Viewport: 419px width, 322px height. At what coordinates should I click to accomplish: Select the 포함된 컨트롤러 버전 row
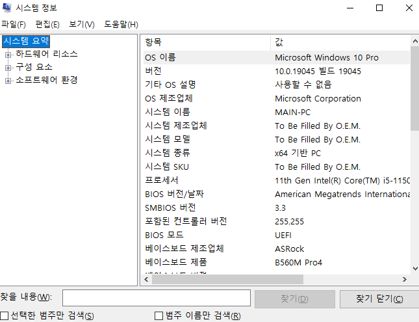pyautogui.click(x=277, y=221)
